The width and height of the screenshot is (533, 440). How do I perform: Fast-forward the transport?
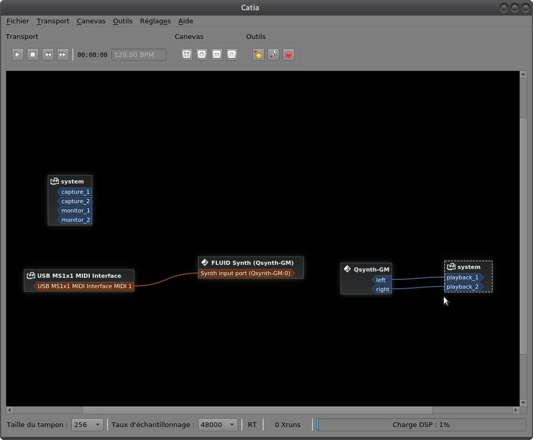tap(63, 54)
